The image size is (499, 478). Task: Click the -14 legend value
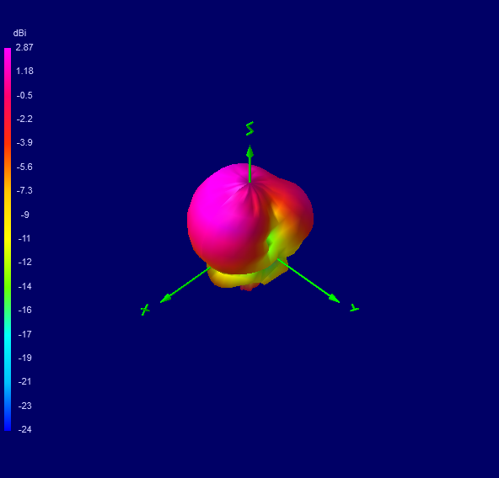click(x=24, y=286)
